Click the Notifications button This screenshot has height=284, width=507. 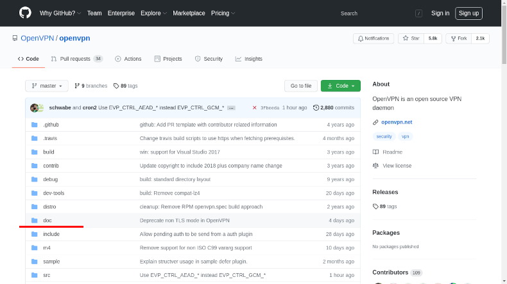click(x=374, y=38)
